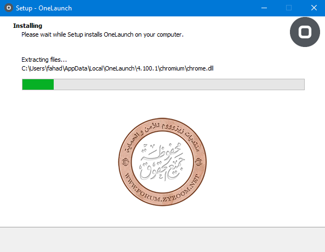Screen dimensions: 325x252
Task: Click the disabled maximize button
Action: (289, 8)
